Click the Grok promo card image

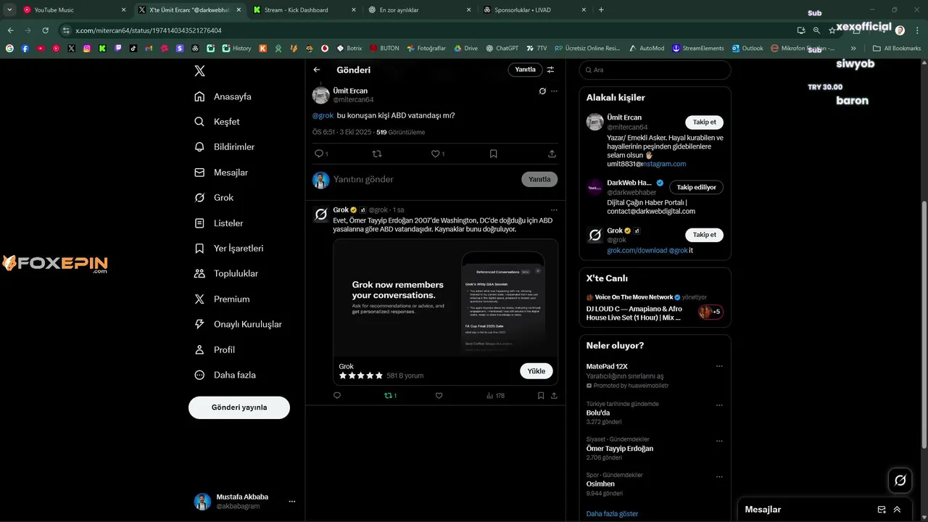point(445,297)
